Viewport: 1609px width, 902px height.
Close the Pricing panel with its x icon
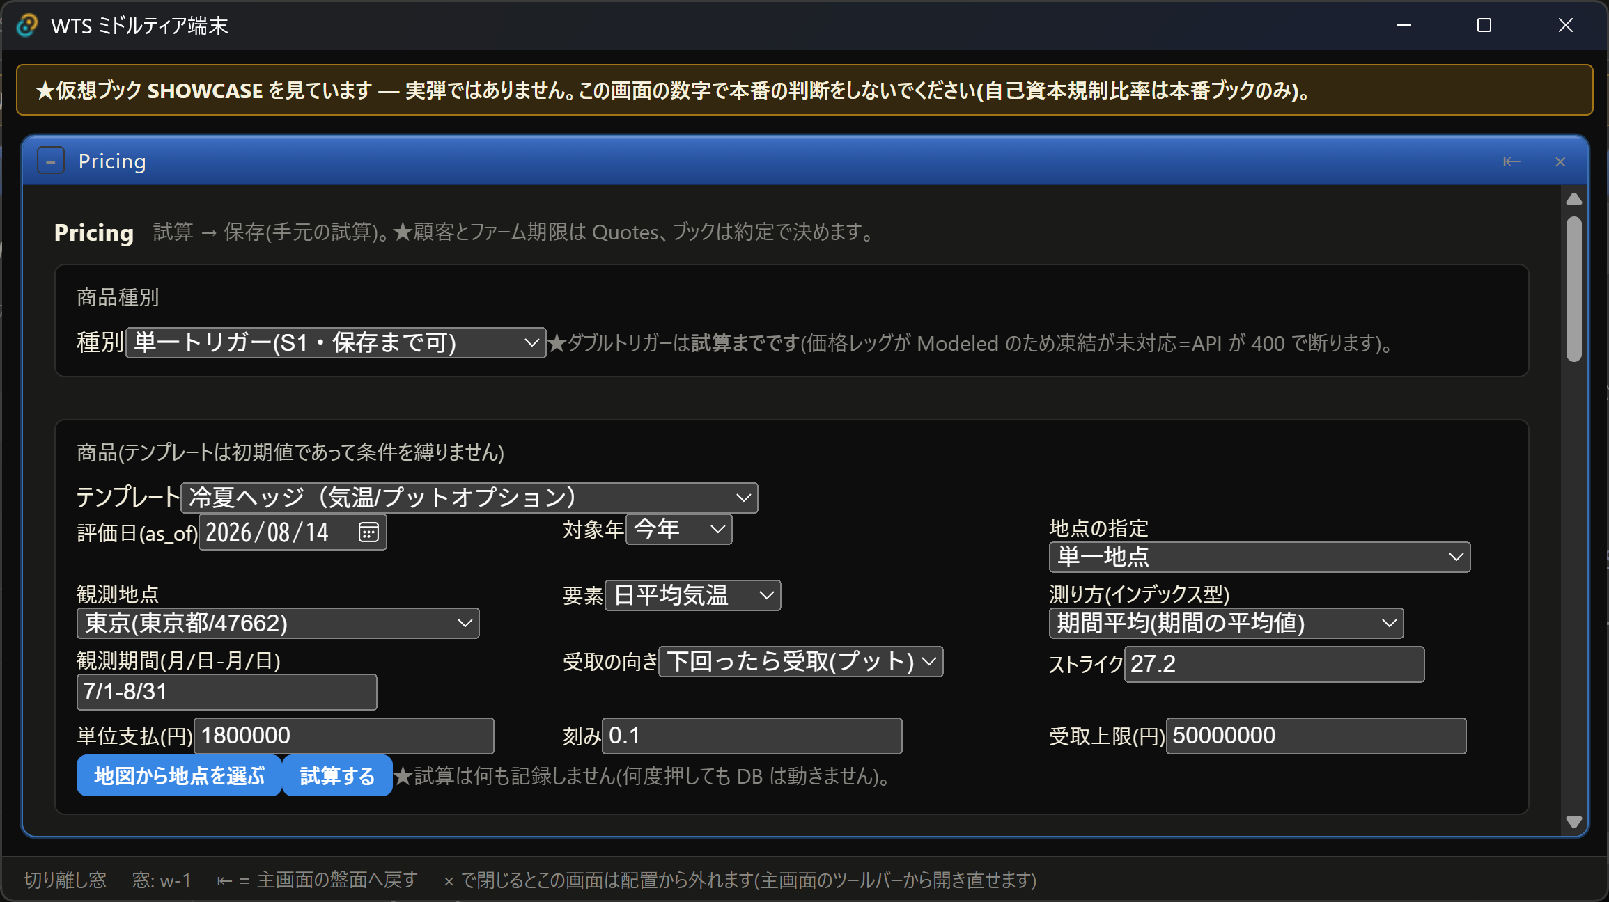(x=1560, y=161)
